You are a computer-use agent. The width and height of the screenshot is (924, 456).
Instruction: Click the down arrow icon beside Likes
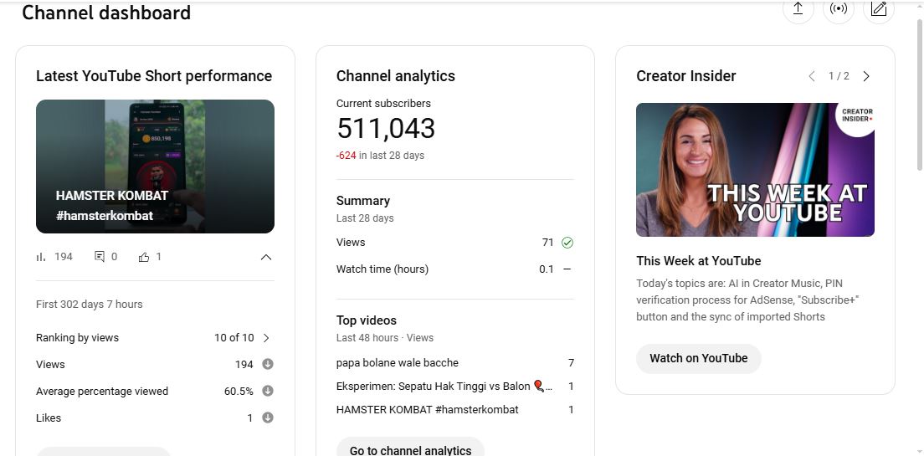pos(268,418)
